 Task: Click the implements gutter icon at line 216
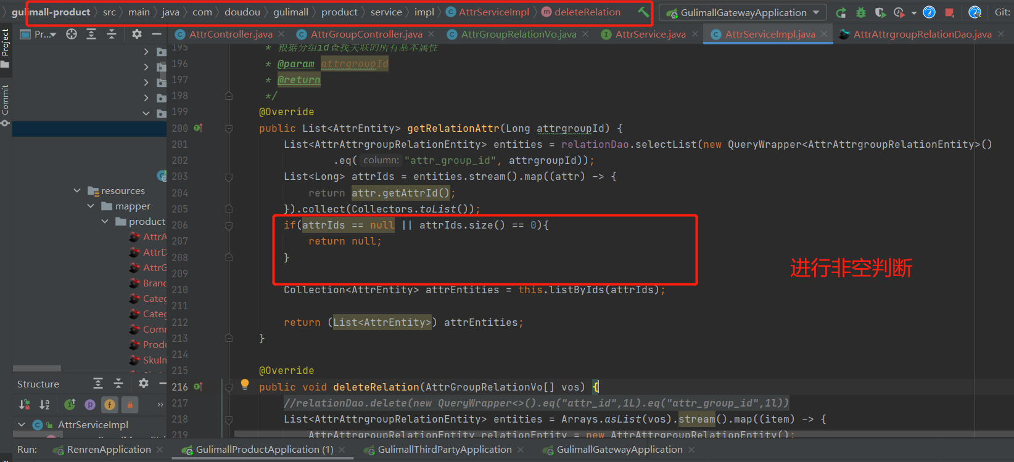198,387
